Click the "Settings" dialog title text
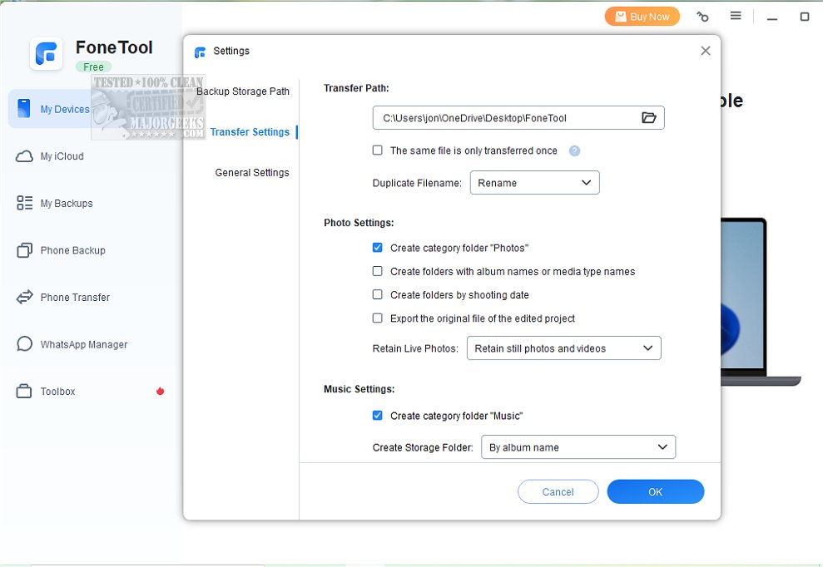Viewport: 823px width, 567px height. pos(231,51)
